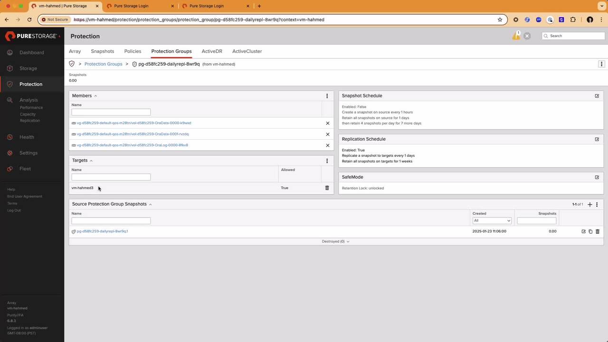Click the copy icon for snapshot row
The image size is (608, 342).
[x=590, y=232]
